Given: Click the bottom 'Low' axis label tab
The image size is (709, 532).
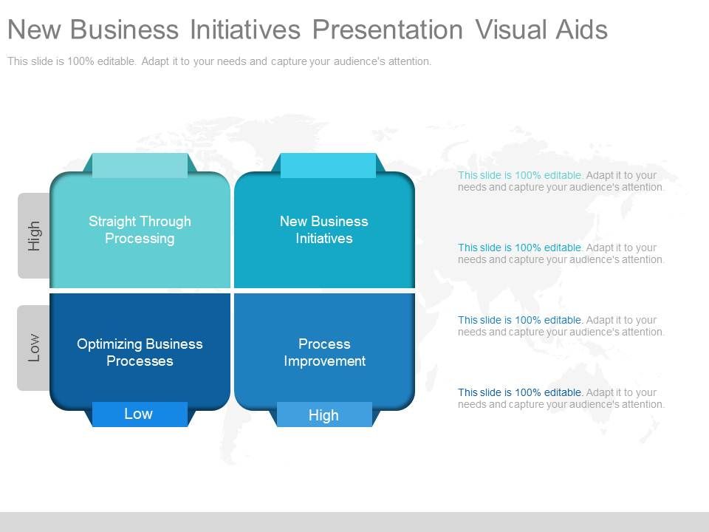Looking at the screenshot, I should click(140, 414).
